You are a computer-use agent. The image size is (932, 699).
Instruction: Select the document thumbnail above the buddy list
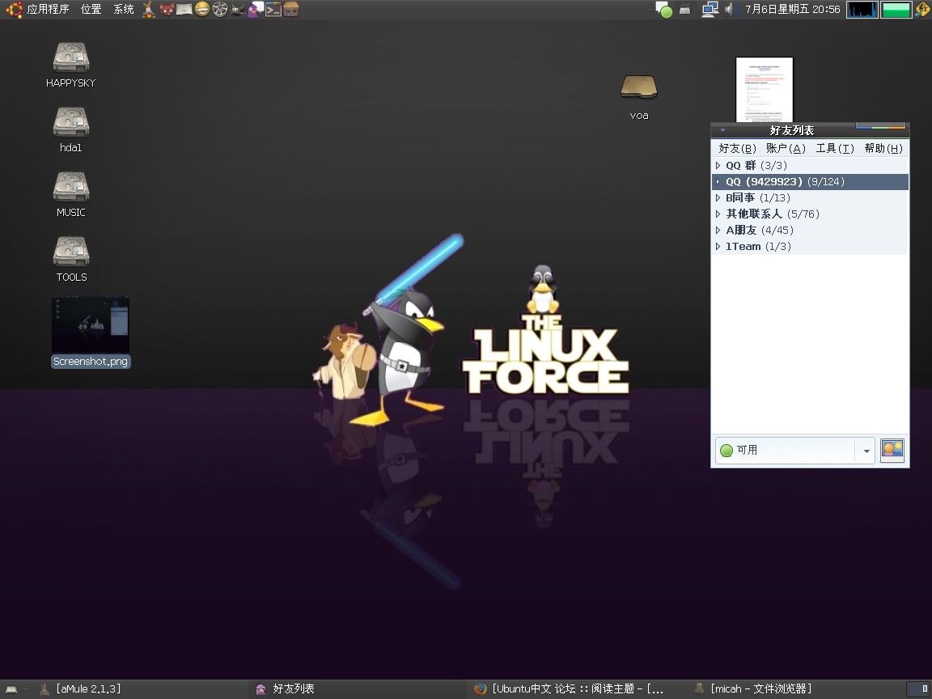click(x=765, y=90)
